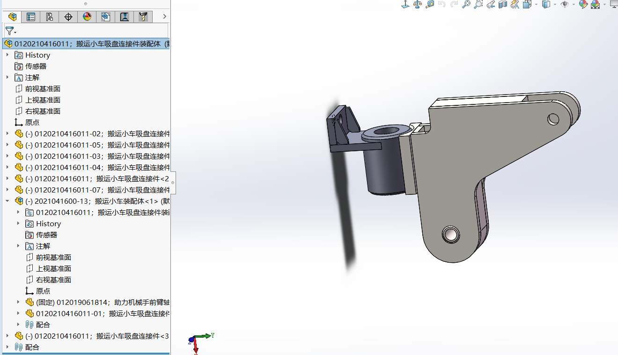Open the Apply Scene icon
The width and height of the screenshot is (618, 355).
click(x=595, y=4)
